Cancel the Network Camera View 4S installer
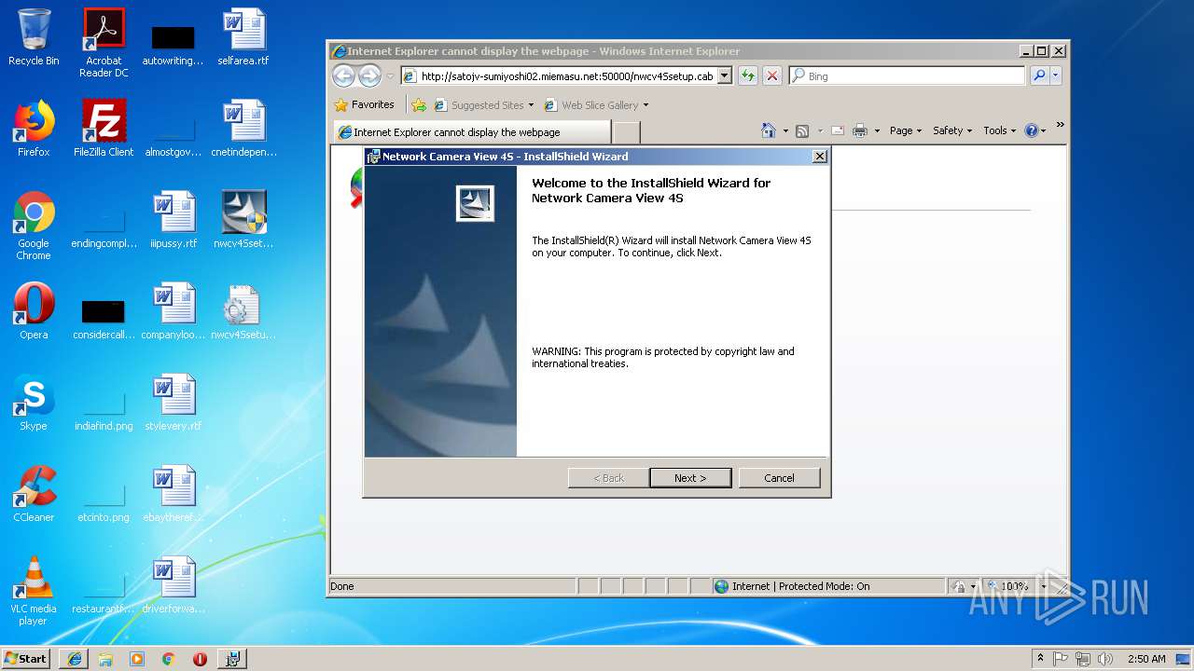The height and width of the screenshot is (671, 1194). point(779,478)
